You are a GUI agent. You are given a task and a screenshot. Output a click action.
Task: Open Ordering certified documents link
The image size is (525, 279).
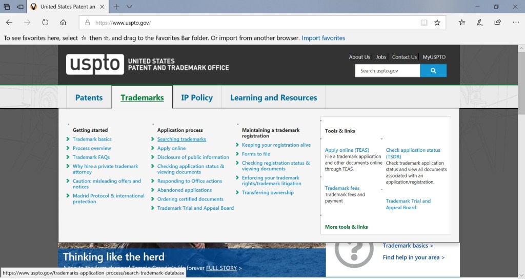click(x=190, y=199)
